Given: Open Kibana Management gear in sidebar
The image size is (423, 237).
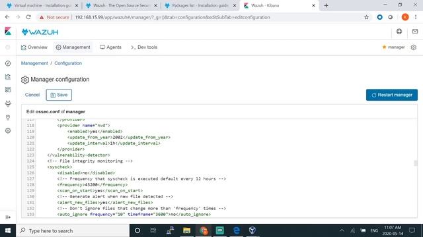Looking at the screenshot, I should click(8, 130).
